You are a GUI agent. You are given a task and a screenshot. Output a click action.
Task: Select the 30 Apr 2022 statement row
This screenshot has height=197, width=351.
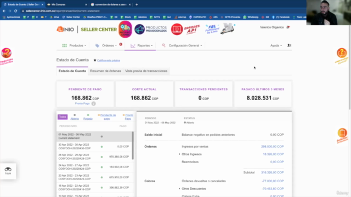(x=94, y=147)
